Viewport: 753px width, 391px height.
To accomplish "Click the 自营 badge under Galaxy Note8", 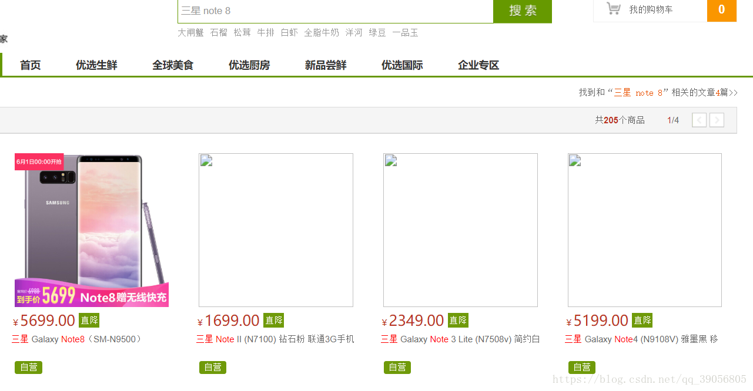I will [28, 368].
